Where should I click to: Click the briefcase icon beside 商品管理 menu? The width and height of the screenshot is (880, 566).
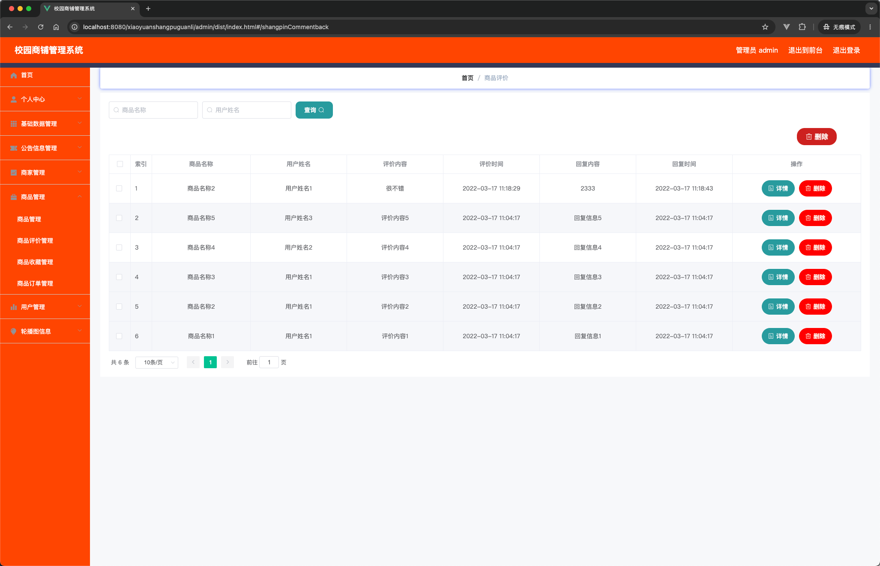[14, 197]
